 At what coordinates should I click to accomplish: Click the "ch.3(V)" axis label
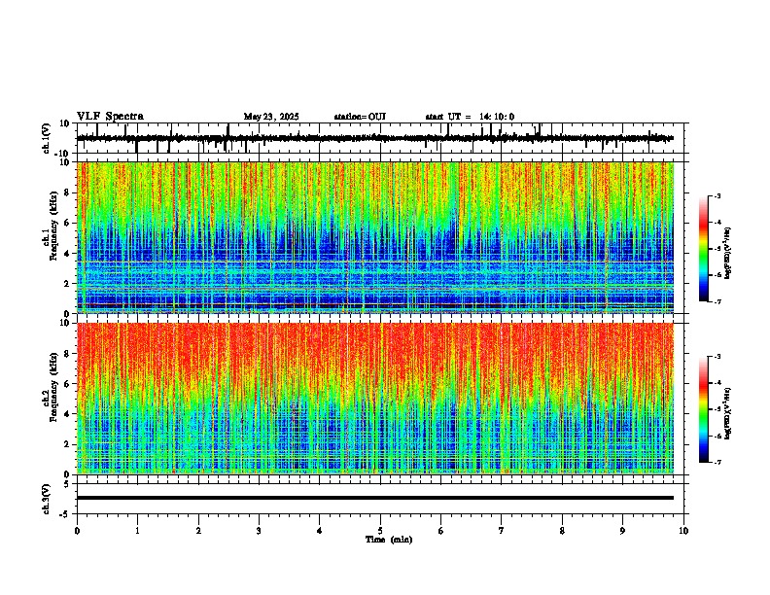tap(47, 500)
